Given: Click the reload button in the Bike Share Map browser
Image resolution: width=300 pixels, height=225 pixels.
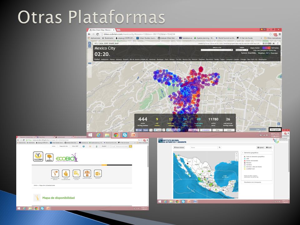Looking at the screenshot, I should 97,34.
